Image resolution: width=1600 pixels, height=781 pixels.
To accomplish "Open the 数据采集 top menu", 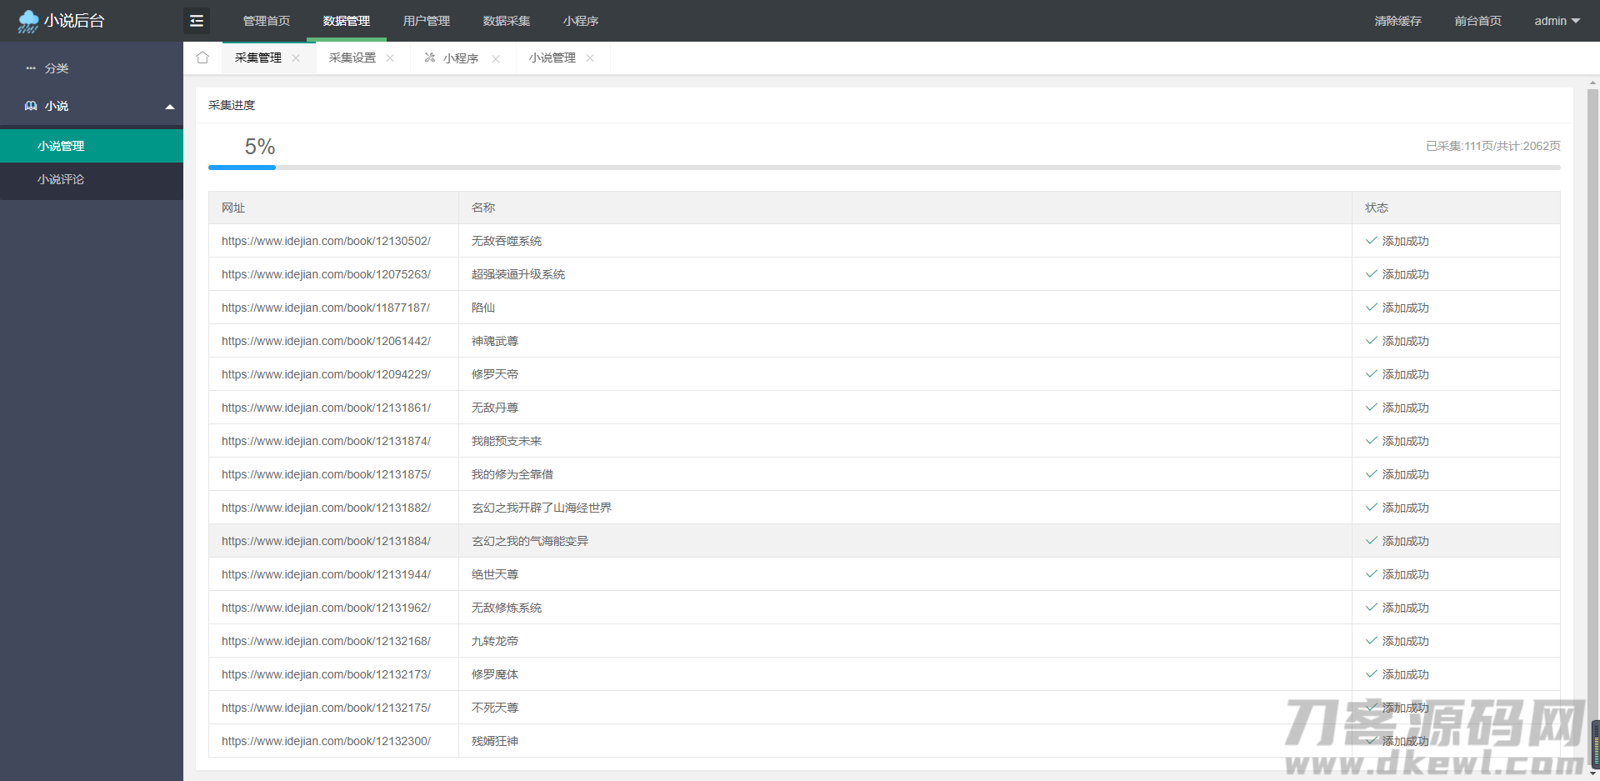I will [506, 21].
